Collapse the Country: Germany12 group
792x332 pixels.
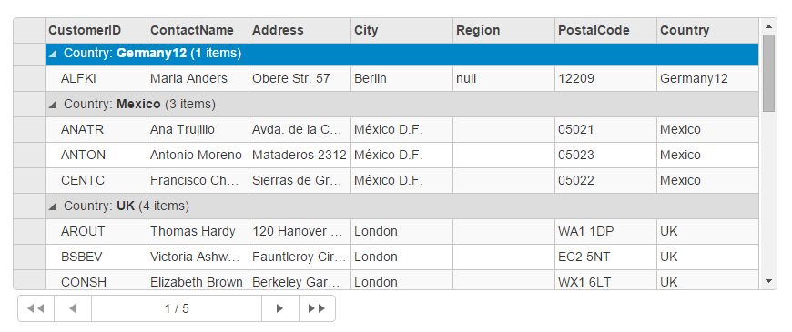(53, 54)
